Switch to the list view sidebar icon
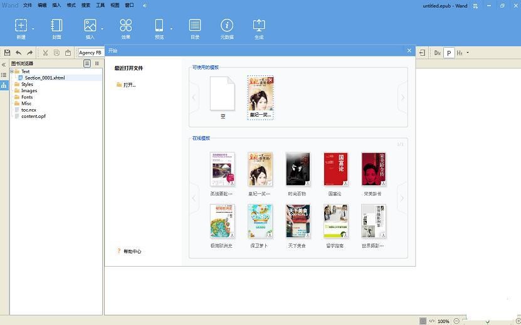 [x=4, y=75]
